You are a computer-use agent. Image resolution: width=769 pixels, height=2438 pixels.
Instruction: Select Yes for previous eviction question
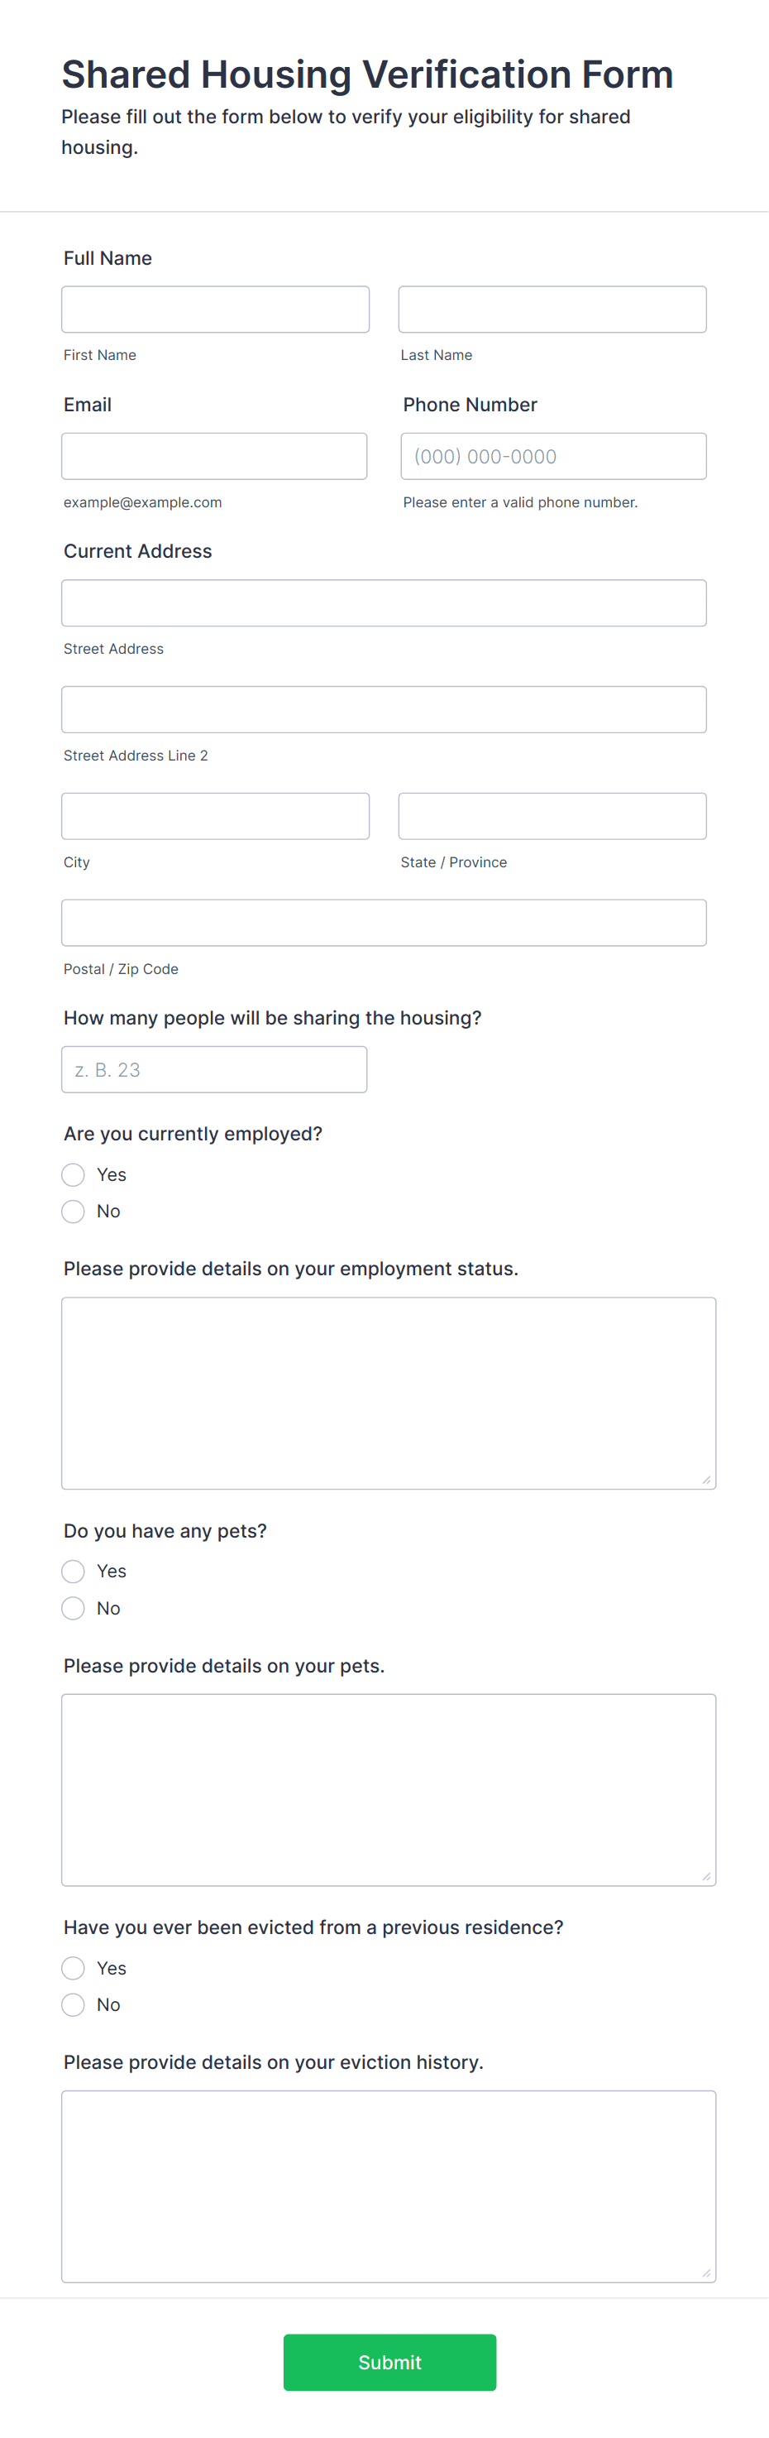click(x=73, y=1968)
